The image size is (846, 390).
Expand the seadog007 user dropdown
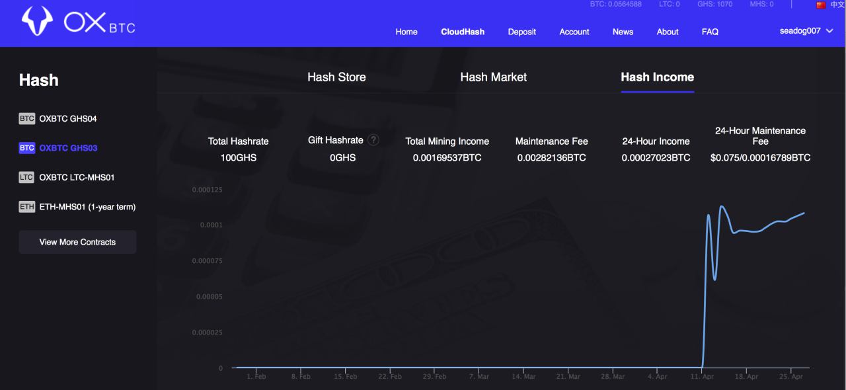tap(806, 31)
